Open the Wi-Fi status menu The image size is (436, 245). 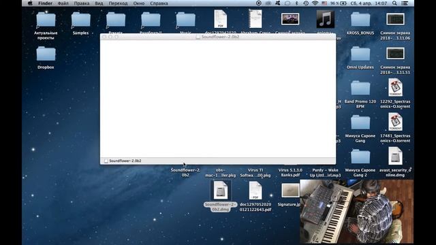coord(315,3)
